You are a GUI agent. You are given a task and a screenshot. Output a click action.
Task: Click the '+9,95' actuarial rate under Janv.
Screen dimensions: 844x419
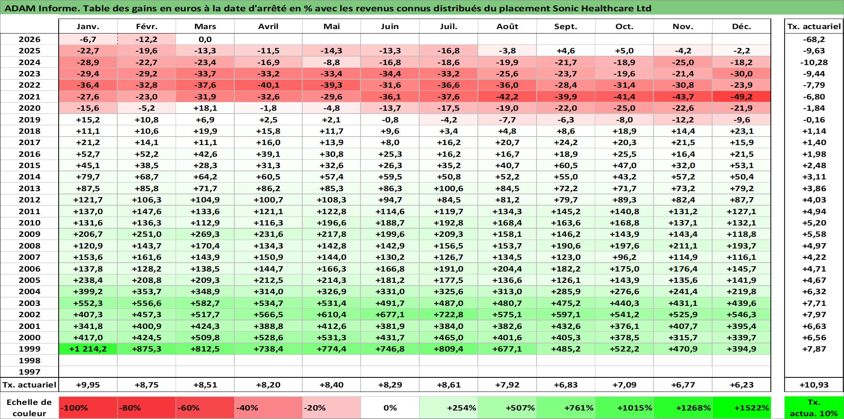coord(88,385)
